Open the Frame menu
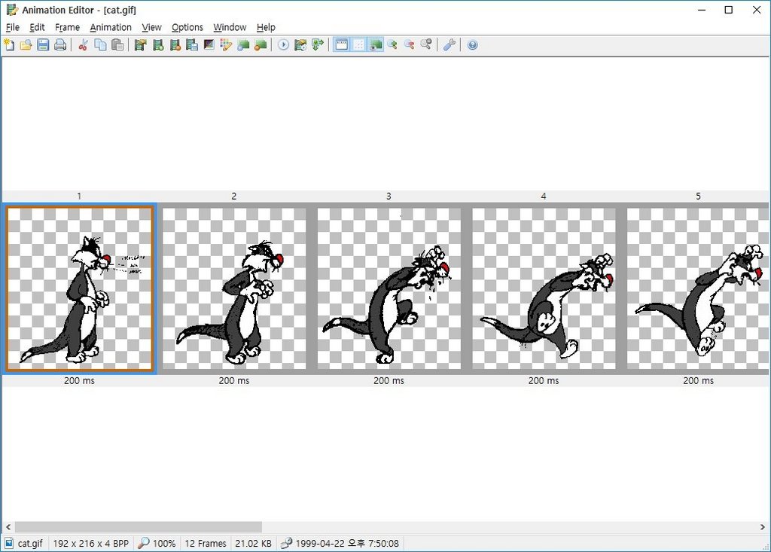The image size is (771, 552). [67, 27]
